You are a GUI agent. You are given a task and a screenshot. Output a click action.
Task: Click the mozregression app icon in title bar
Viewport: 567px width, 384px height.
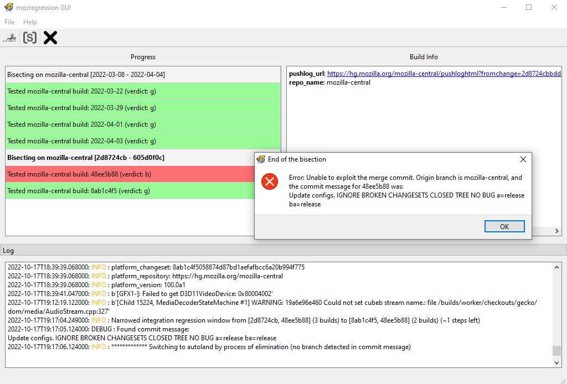[x=8, y=8]
